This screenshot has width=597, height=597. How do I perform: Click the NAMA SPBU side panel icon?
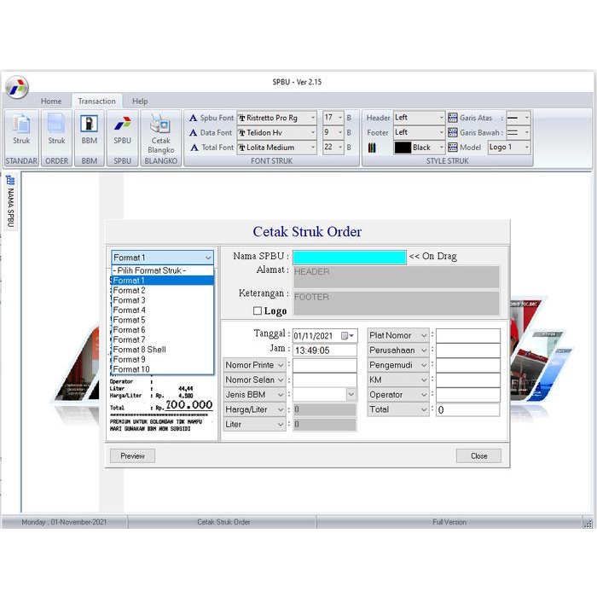[10, 180]
